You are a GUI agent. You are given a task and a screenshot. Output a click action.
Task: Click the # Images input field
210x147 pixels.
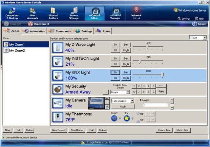(155, 105)
